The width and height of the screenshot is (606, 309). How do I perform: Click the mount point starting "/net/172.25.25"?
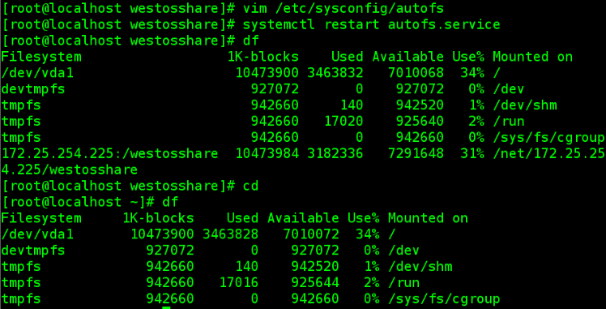(x=548, y=153)
